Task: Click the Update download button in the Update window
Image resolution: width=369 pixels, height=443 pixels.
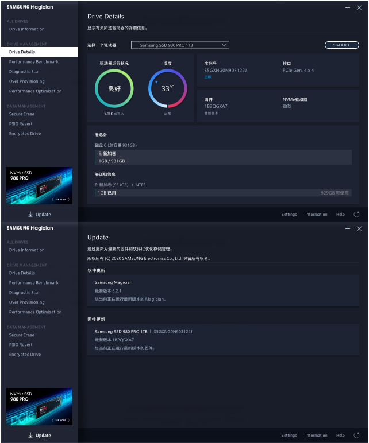Action: pos(39,436)
